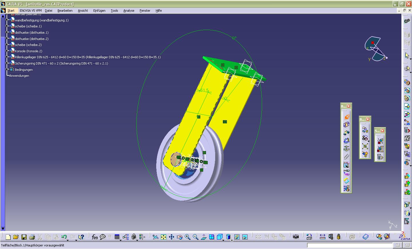Open the Formula f(x) tool
Viewport: 412px width, 249px height.
click(95, 237)
